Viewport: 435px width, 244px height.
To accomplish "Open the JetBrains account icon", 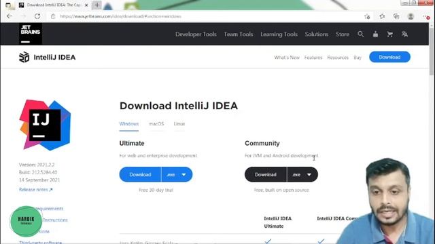I will 375,34.
